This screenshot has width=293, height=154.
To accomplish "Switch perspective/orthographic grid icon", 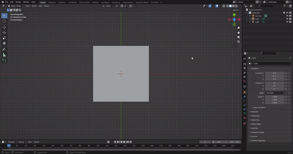I will click(x=238, y=42).
